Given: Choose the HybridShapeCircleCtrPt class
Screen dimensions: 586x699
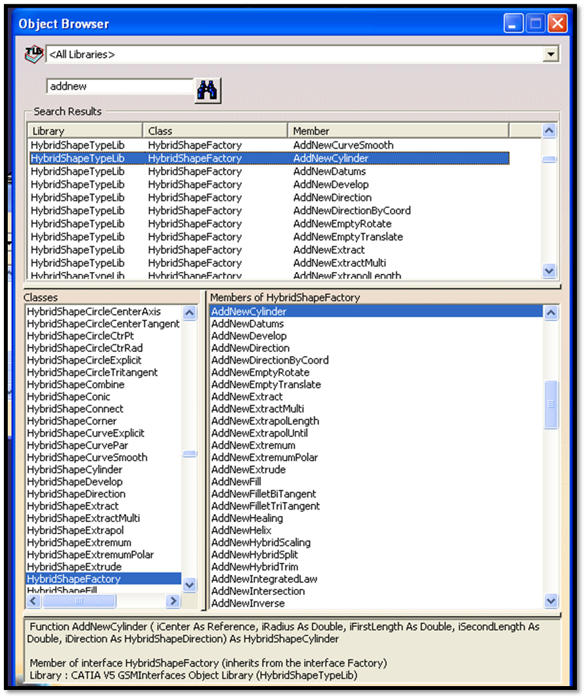Looking at the screenshot, I should 103,336.
